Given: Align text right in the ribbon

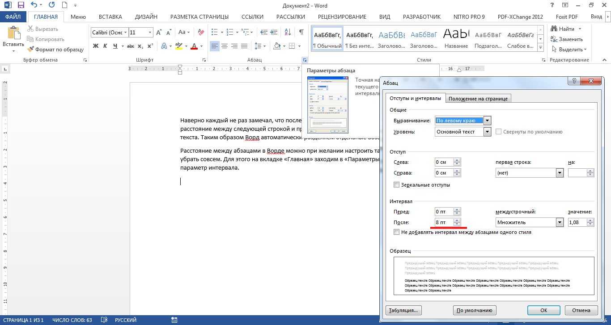Looking at the screenshot, I should (234, 46).
